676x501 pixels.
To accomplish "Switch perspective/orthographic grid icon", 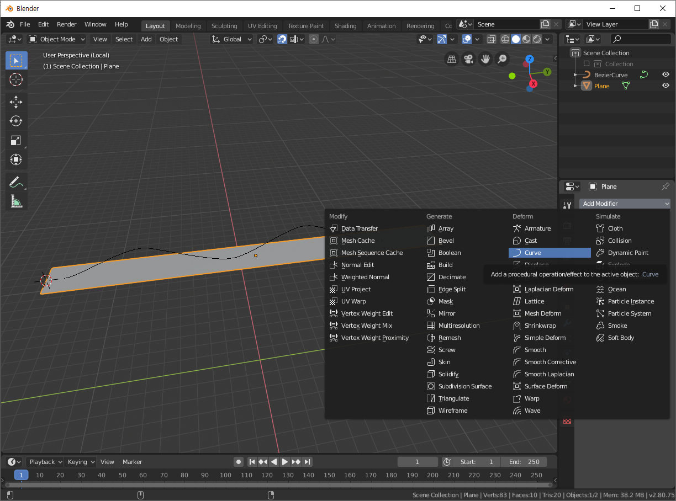I will 452,59.
